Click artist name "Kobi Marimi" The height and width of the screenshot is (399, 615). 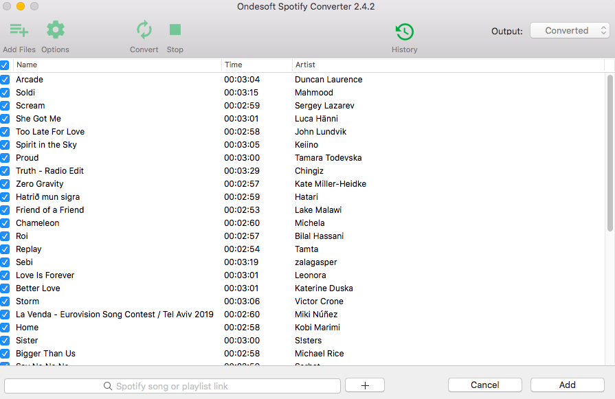(317, 328)
